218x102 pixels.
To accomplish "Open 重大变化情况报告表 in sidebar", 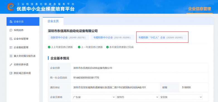I will [x=23, y=56].
